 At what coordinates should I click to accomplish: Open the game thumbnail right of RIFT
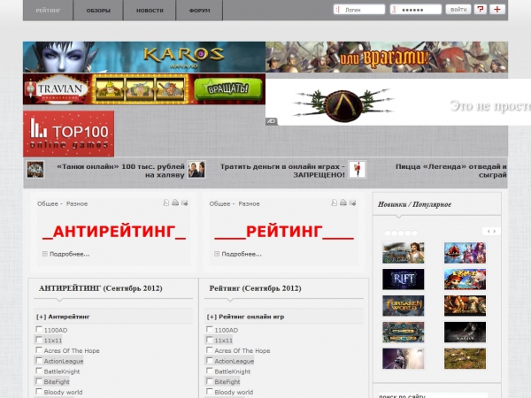[465, 279]
